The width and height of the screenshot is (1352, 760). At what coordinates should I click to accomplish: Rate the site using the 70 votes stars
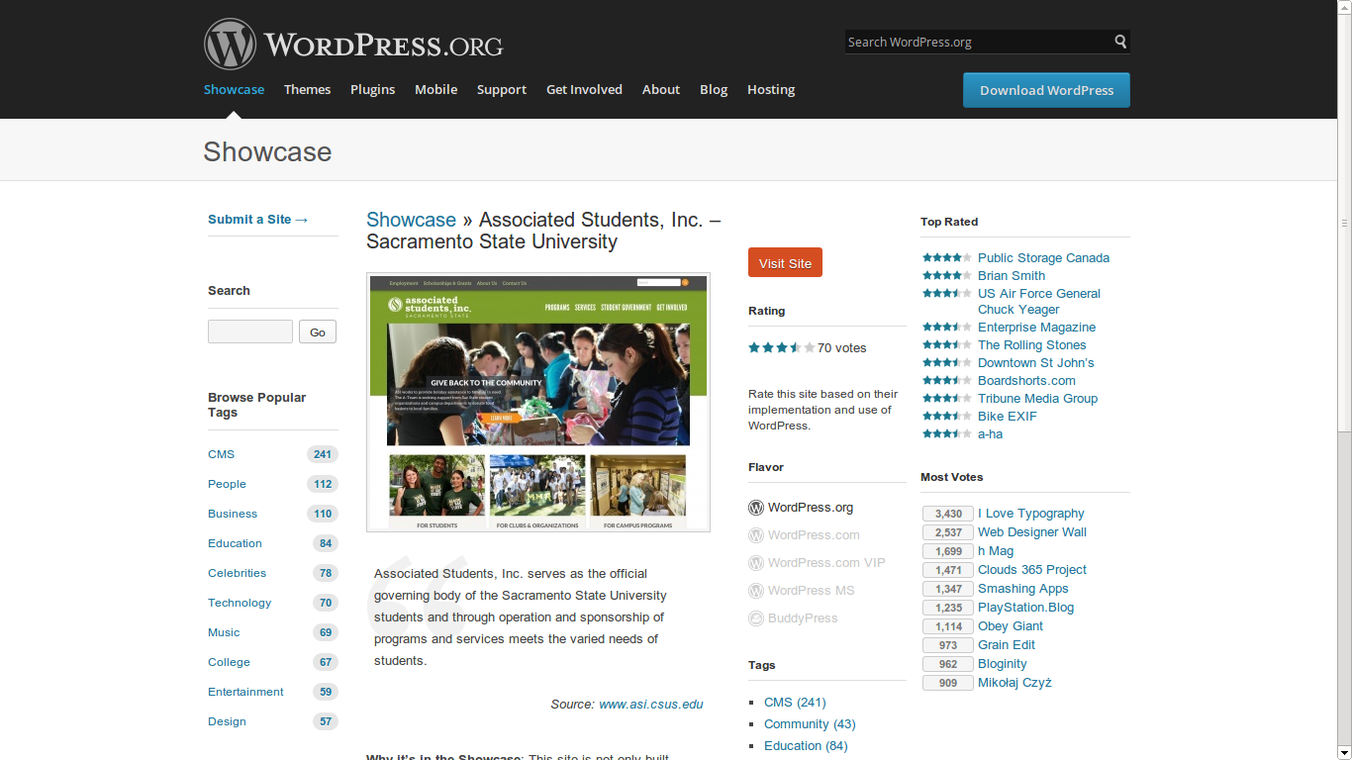(782, 347)
